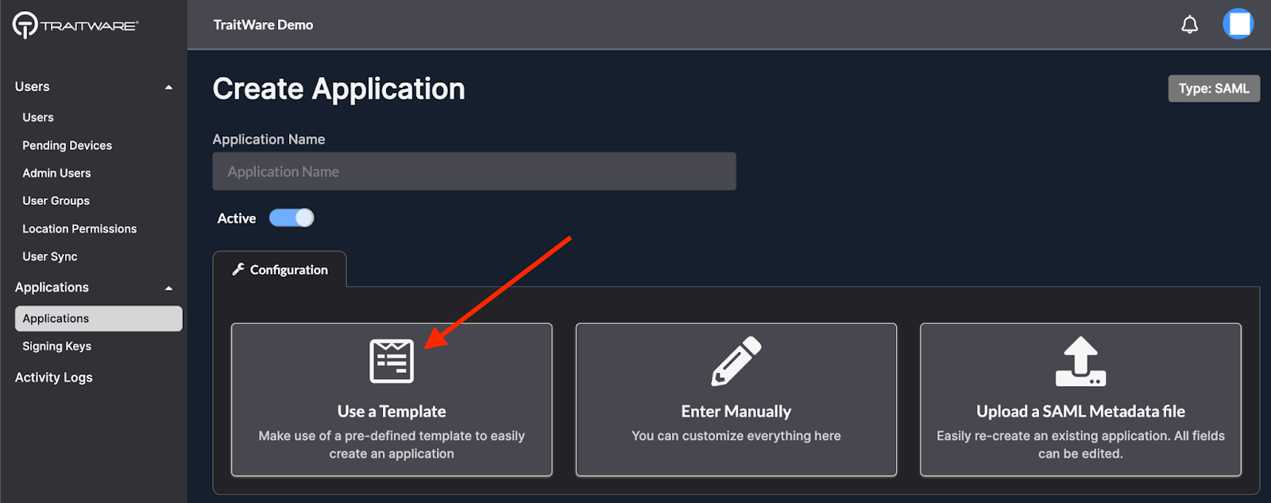Screen dimensions: 1271x503
Task: Click the Application Name field label
Action: (x=268, y=139)
